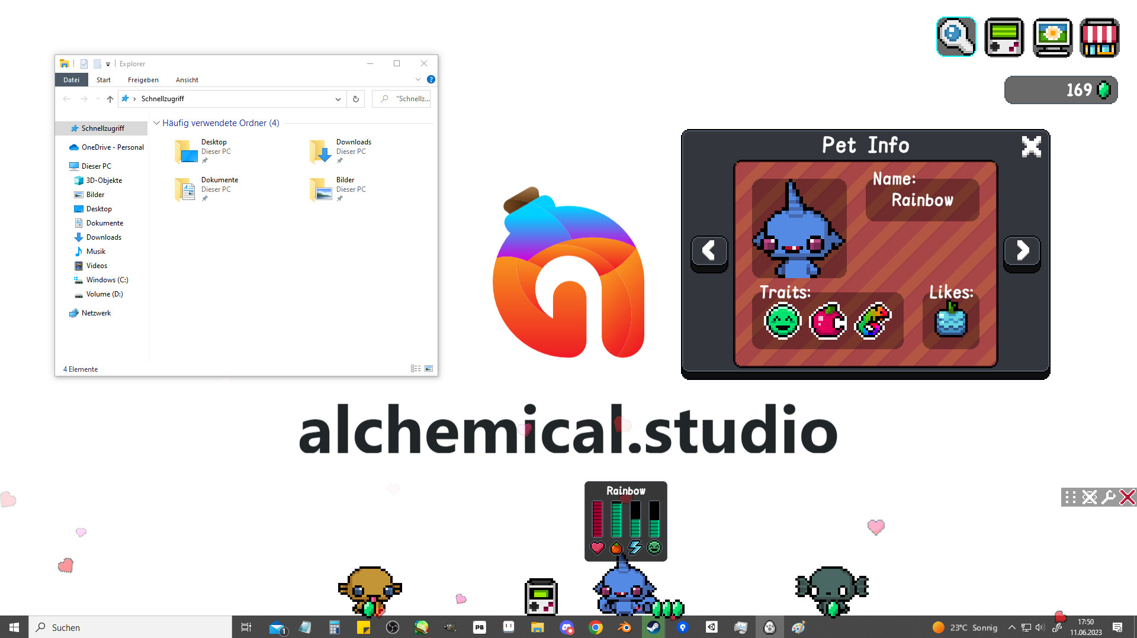
Task: Click Rainbow's happiness stat bar
Action: pyautogui.click(x=654, y=521)
